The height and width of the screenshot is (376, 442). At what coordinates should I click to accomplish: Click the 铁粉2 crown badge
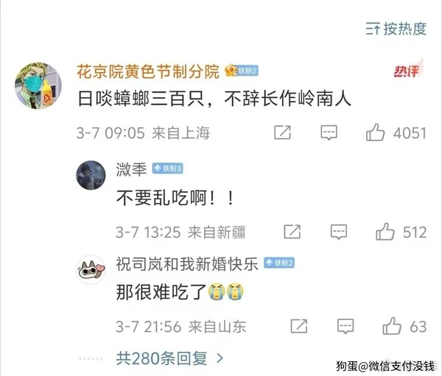click(242, 71)
